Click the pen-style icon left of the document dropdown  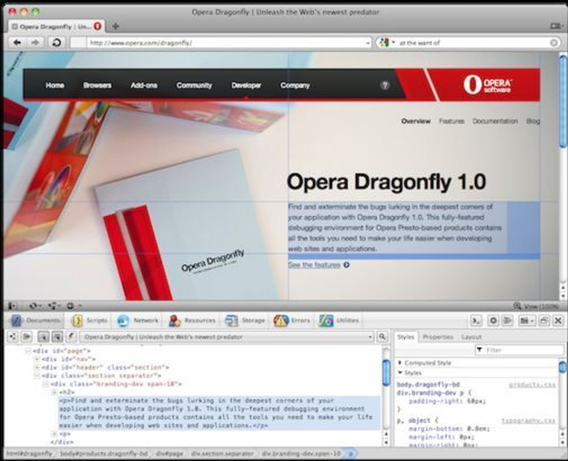click(71, 337)
